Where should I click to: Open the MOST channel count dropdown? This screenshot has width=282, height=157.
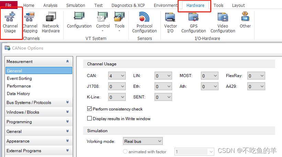[x=210, y=76]
